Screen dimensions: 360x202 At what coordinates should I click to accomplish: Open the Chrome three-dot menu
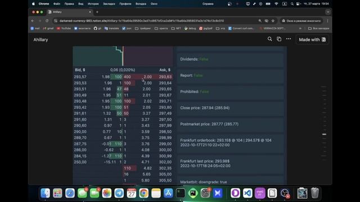coord(327,21)
